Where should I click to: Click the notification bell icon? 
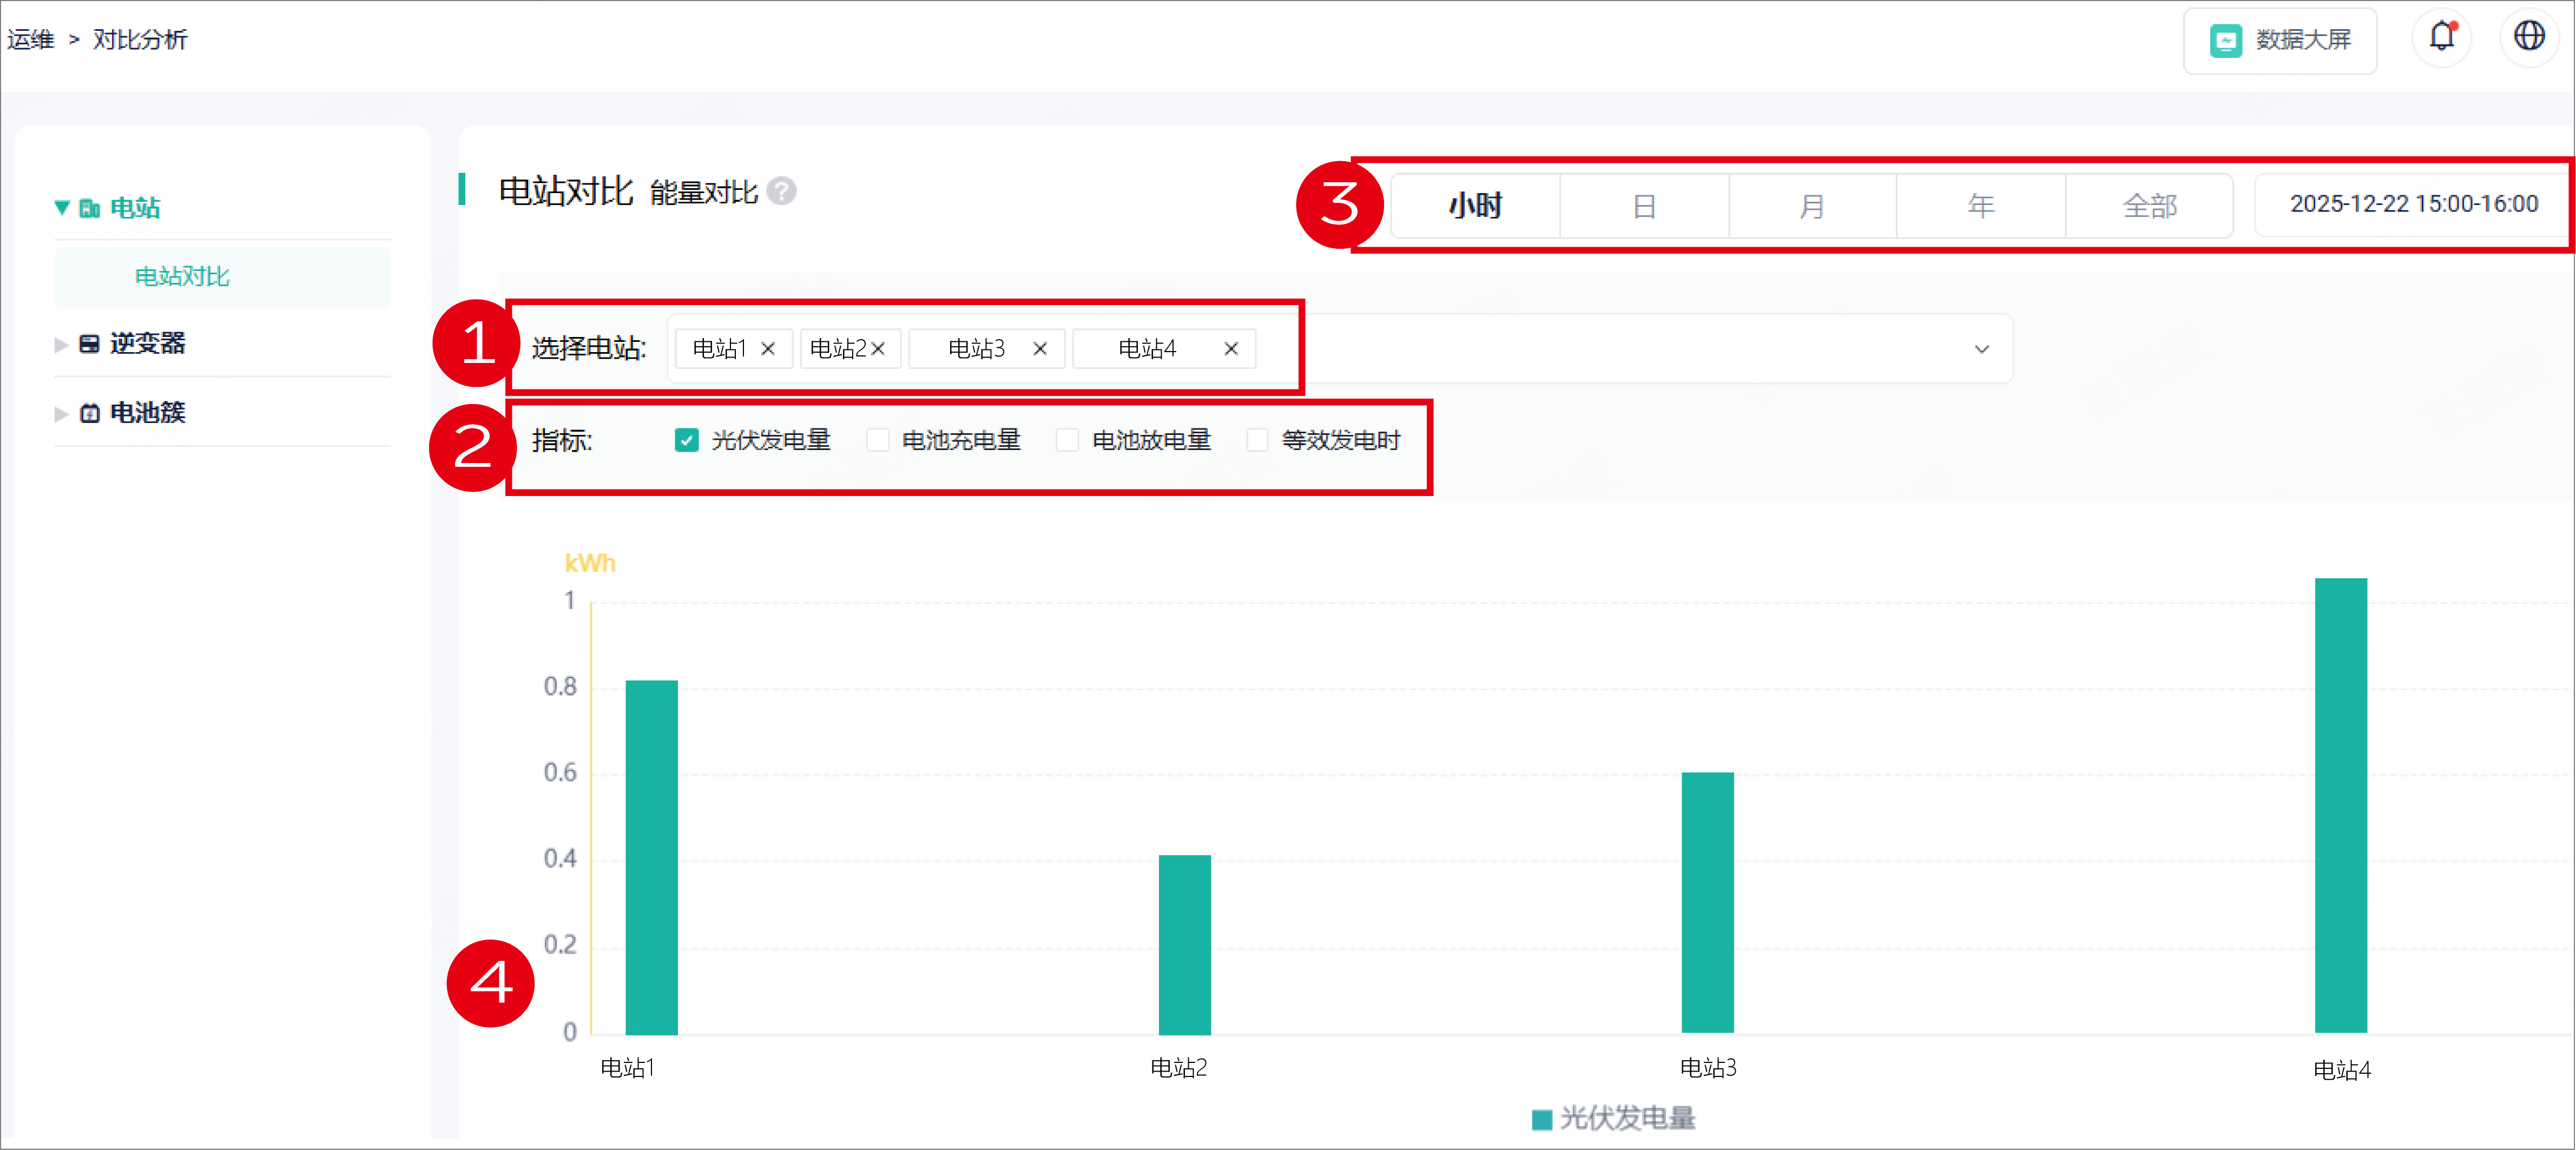click(2442, 37)
